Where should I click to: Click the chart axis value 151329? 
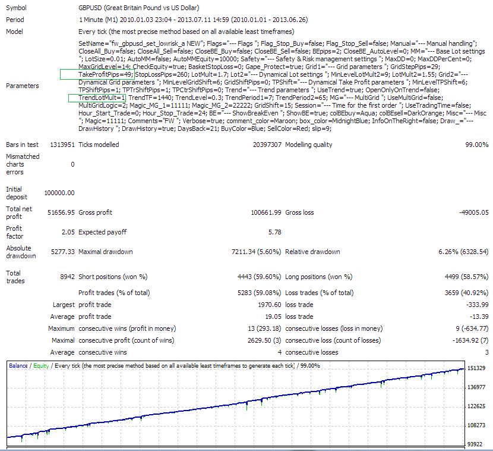476,368
